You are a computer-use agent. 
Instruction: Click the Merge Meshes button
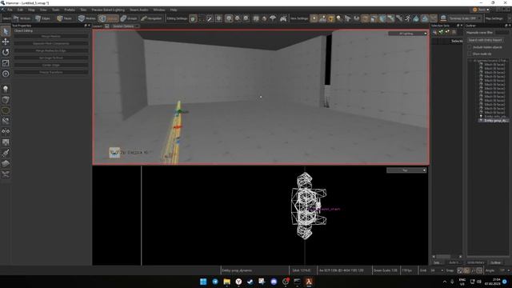tap(51, 36)
